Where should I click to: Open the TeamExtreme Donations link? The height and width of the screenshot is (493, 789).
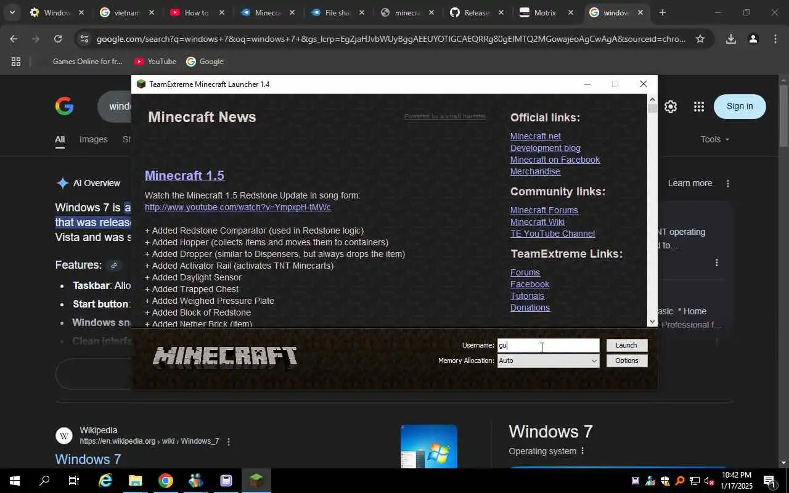point(530,308)
